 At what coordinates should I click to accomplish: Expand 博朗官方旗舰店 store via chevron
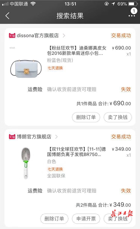[x=56, y=137]
